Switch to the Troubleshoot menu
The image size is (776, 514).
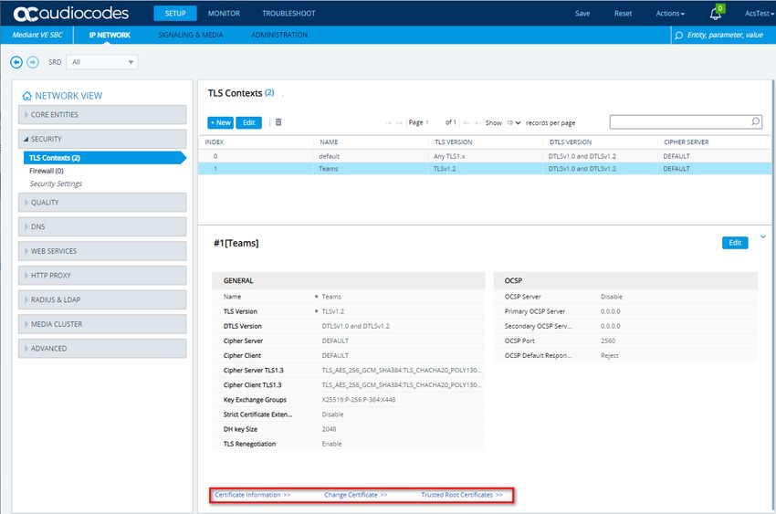pyautogui.click(x=288, y=14)
